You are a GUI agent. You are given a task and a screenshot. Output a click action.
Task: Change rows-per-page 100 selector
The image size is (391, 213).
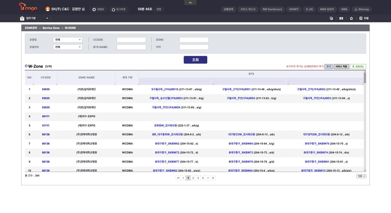361,176
